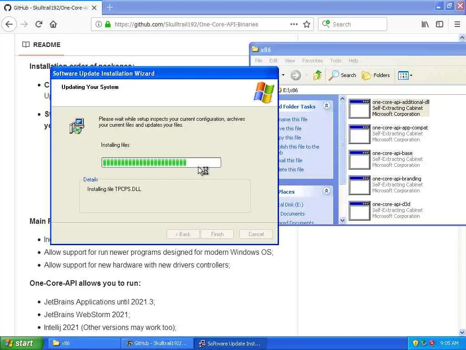The height and width of the screenshot is (350, 466).
Task: Bookmark this page with the star
Action: click(x=307, y=25)
